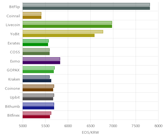Select the dark green Exrates bar
The image size is (163, 138).
[x=35, y=45]
